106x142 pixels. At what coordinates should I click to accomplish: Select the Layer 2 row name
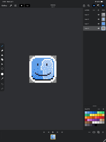(87, 19)
